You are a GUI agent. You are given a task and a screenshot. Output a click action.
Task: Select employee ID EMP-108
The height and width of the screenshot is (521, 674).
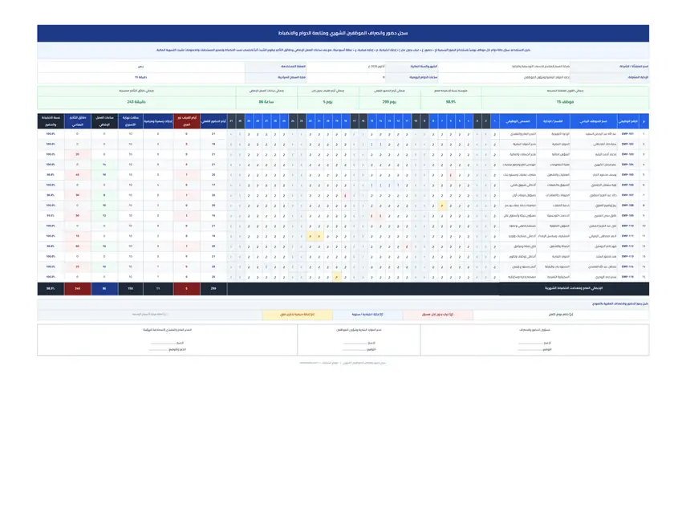[627, 206]
